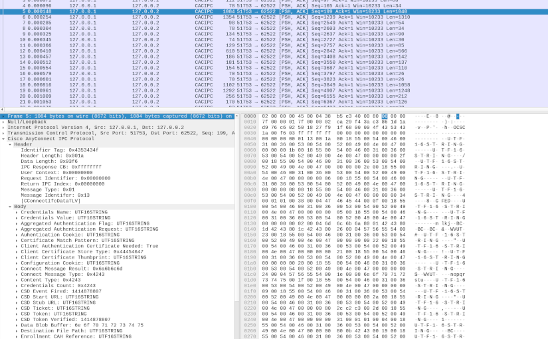
Task: Click the highlighted 00 byte in hex row 0000
Action: click(385, 116)
